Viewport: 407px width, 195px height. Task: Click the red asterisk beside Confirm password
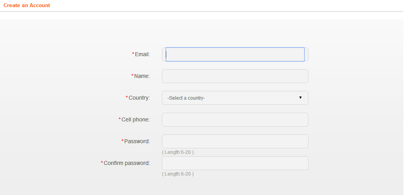[x=102, y=163]
